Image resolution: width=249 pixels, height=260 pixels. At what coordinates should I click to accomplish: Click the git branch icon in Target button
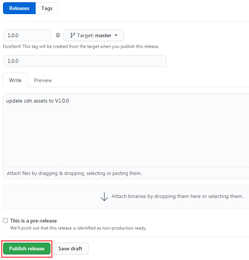point(72,35)
